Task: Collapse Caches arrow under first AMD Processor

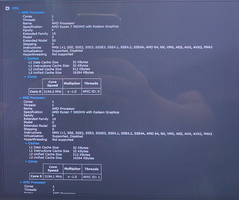Action: (25, 59)
